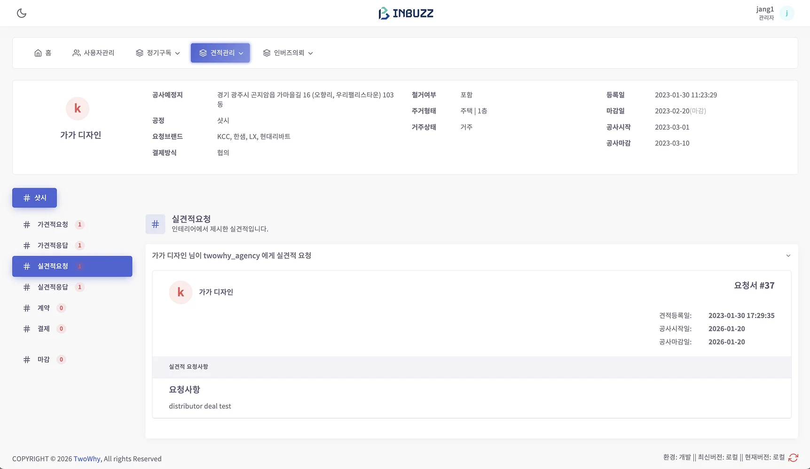The width and height of the screenshot is (810, 469).
Task: Expand 인버즈의뢰 dropdown menu
Action: tap(288, 53)
